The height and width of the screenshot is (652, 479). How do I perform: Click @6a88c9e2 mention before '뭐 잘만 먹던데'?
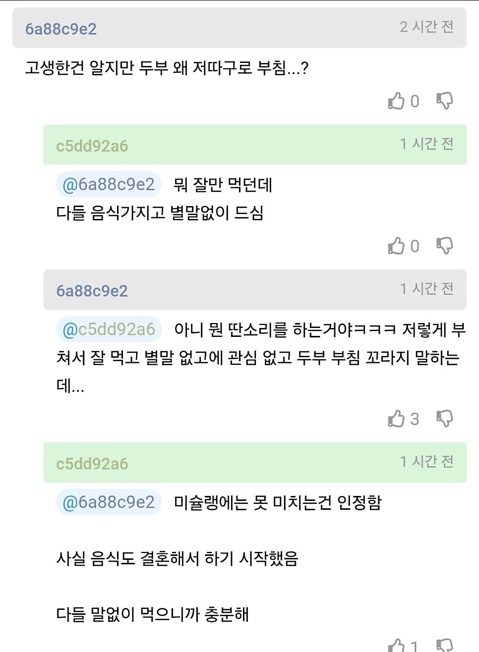tap(109, 184)
